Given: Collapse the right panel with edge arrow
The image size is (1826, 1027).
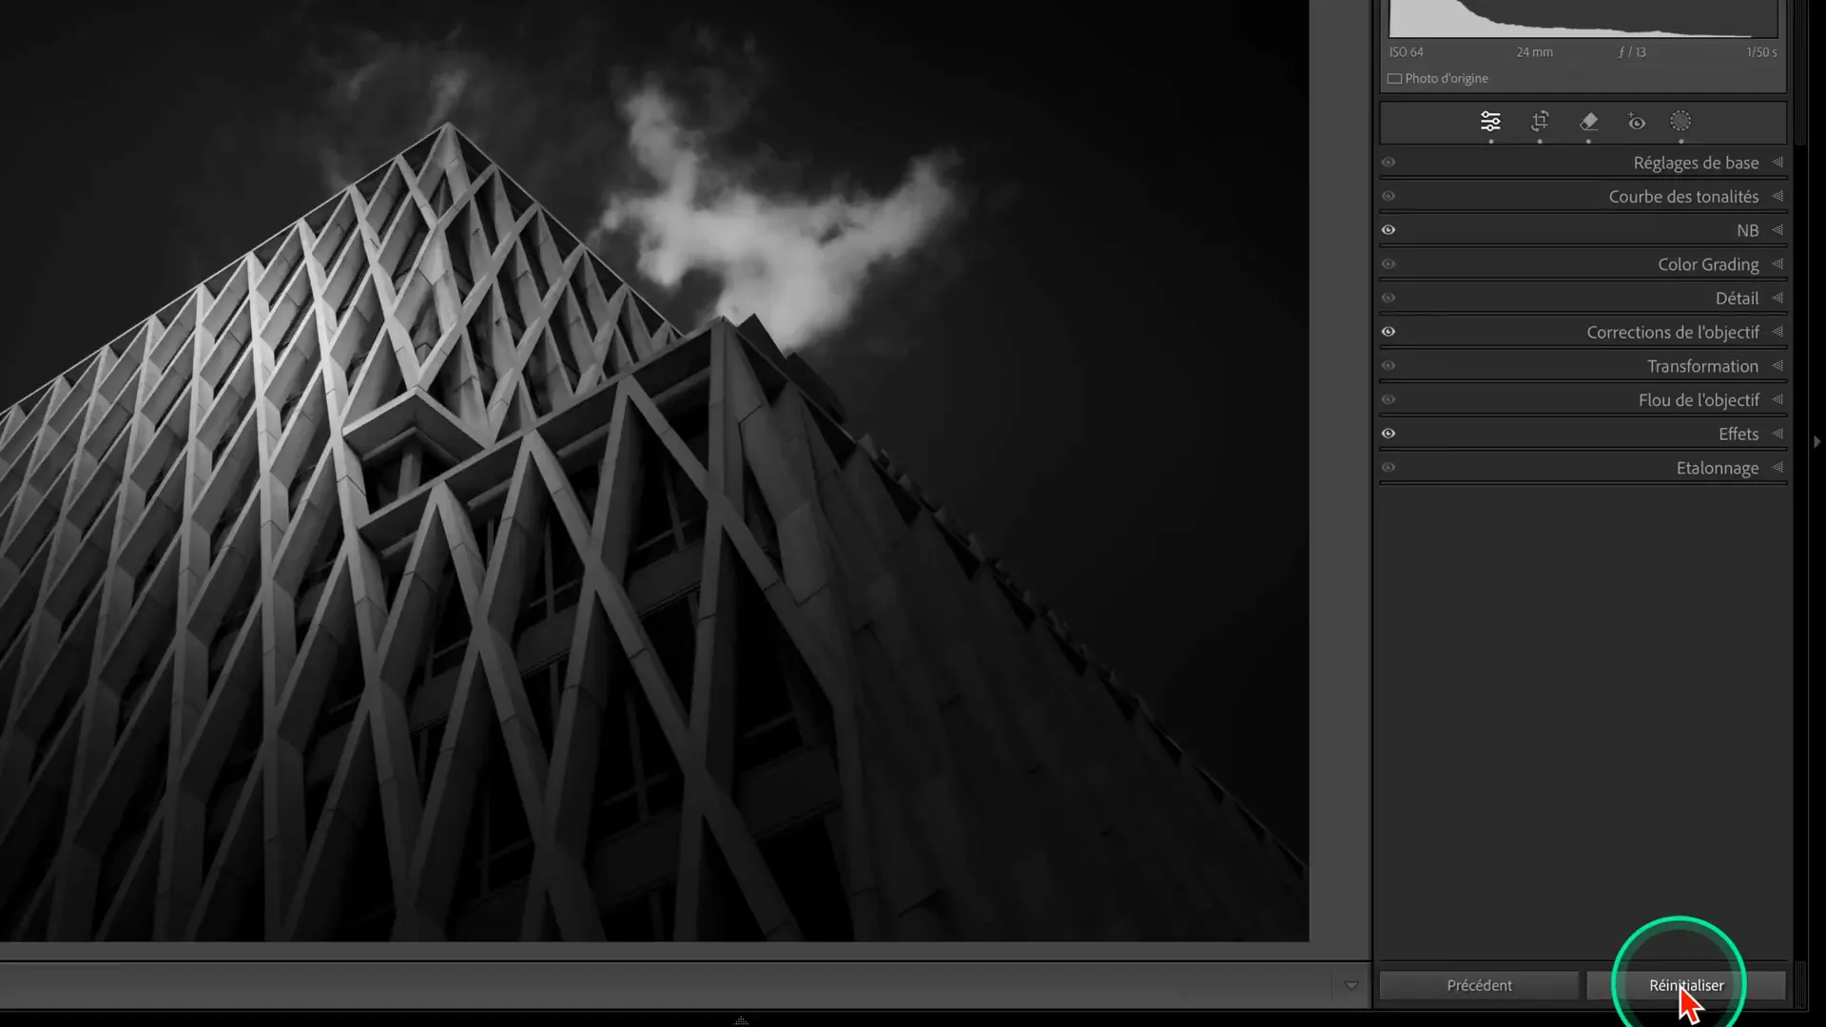Looking at the screenshot, I should point(1816,442).
